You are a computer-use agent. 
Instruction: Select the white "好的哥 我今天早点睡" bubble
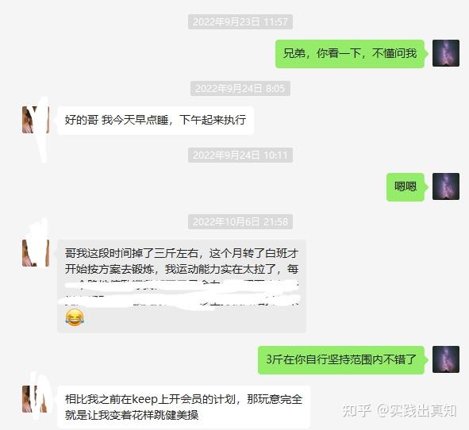[x=156, y=121]
